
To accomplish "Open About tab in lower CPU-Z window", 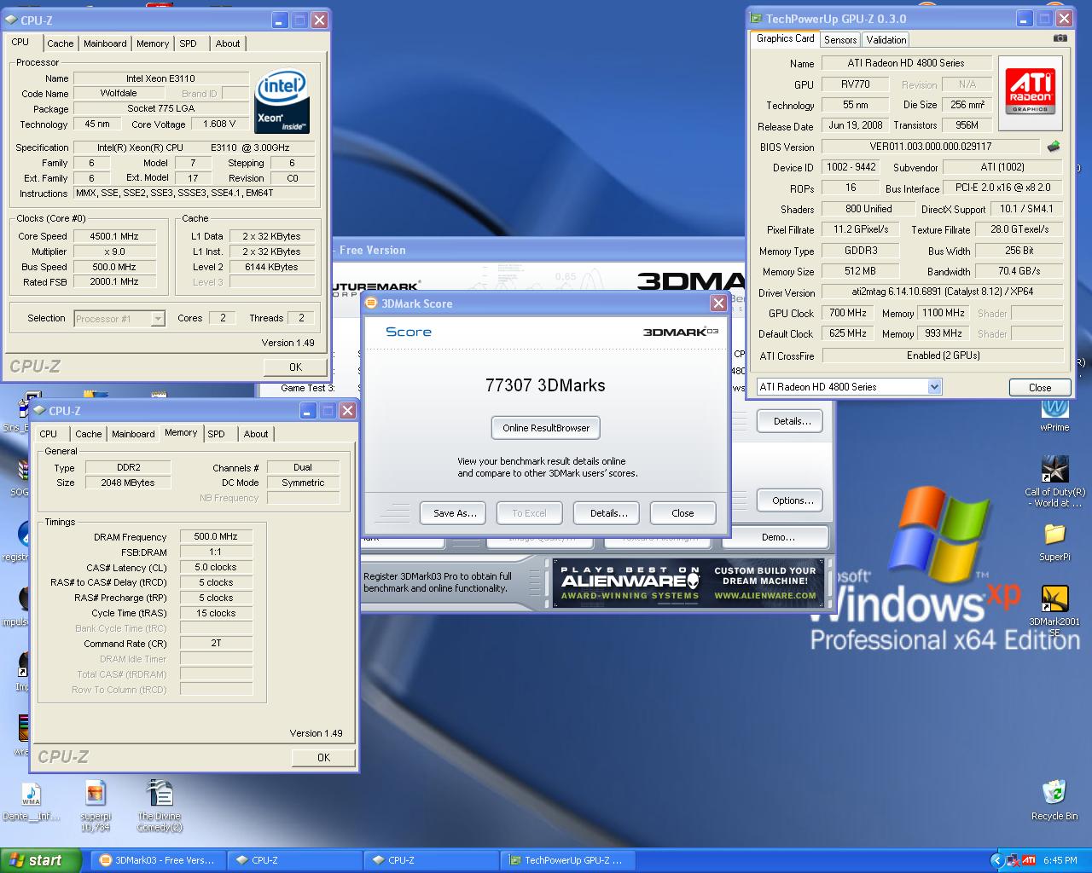I will coord(256,434).
